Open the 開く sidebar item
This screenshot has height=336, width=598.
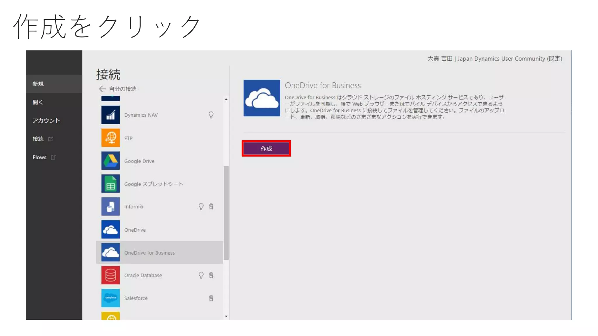pos(38,102)
